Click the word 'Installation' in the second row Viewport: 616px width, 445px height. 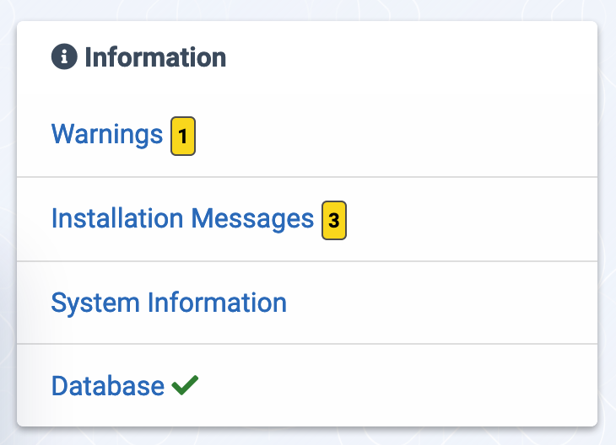(117, 218)
